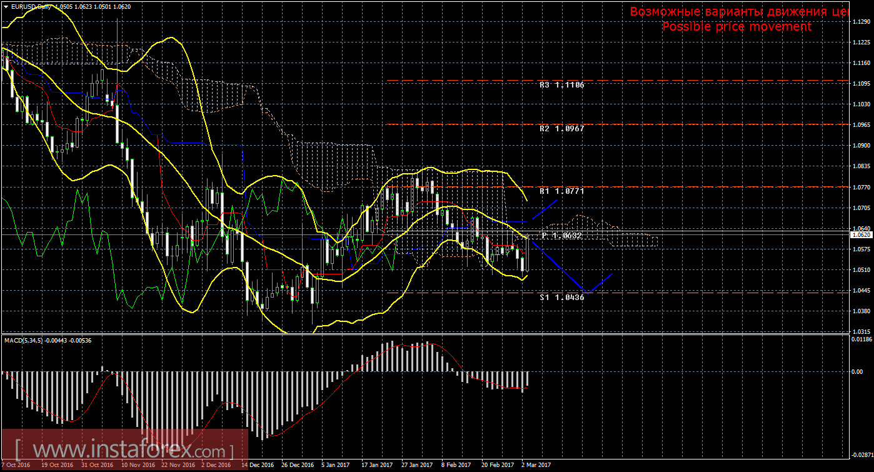The height and width of the screenshot is (472, 874).
Task: Select the R3 1.1106 resistance level label
Action: click(x=561, y=84)
